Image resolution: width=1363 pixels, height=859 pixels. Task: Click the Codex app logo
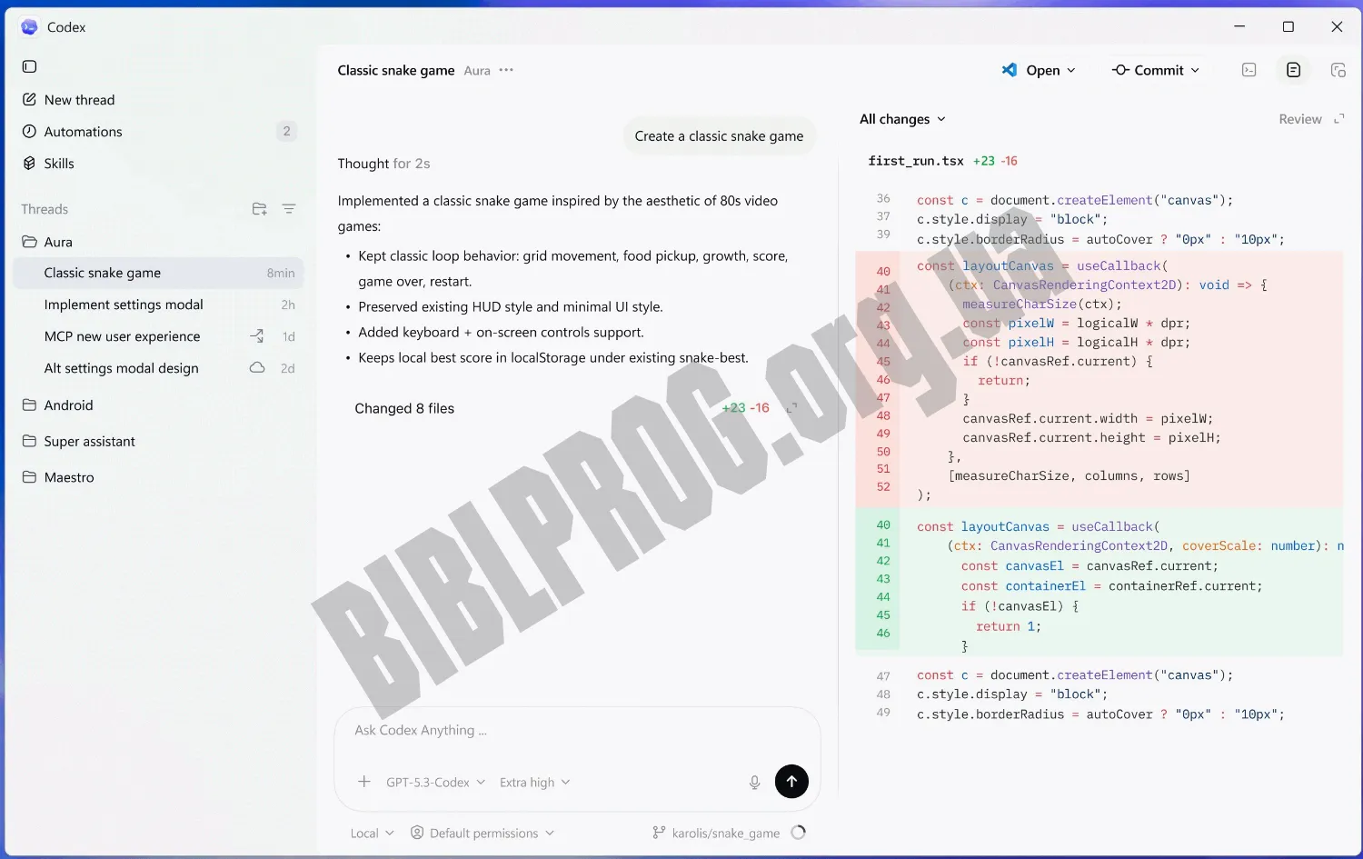coord(29,27)
